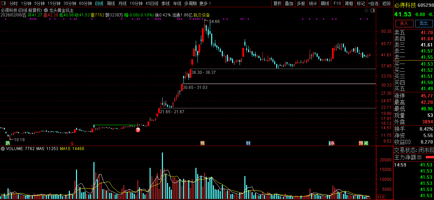The width and height of the screenshot is (434, 200).
Task: Click the 卖五 price 41.70
Action: tap(427, 33)
